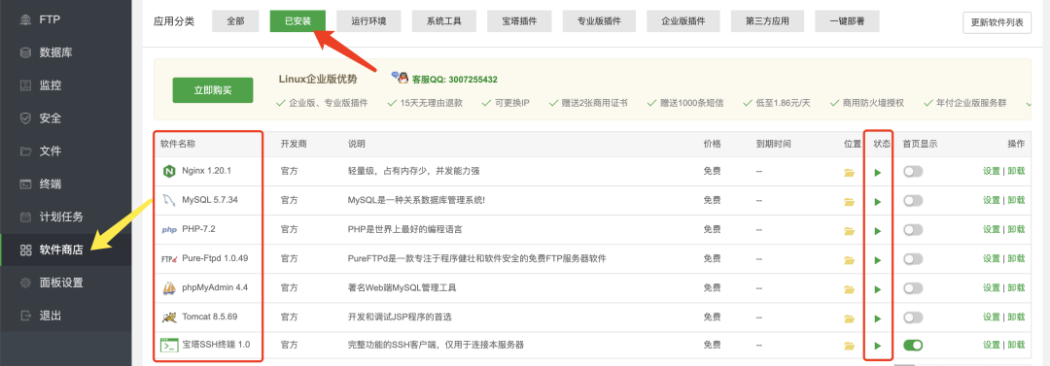
Task: Open the Pure-Ftpd install folder icon
Action: 850,259
